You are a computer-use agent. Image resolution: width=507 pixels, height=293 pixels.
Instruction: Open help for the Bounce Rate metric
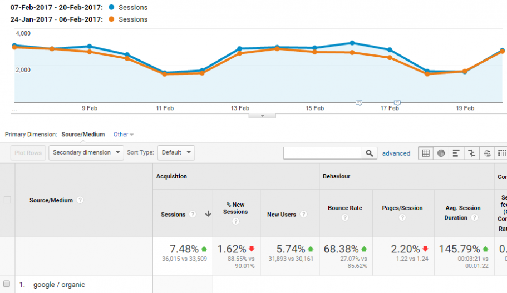pos(345,218)
